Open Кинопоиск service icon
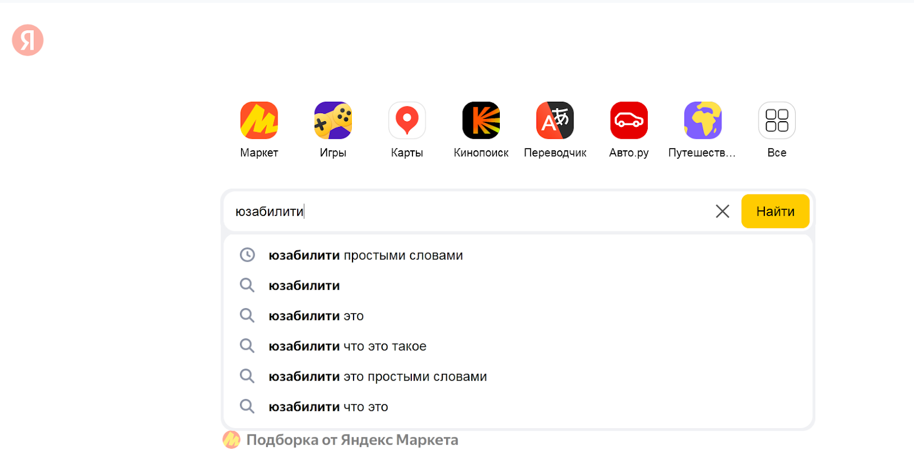Viewport: 914px width, 455px height. 480,120
